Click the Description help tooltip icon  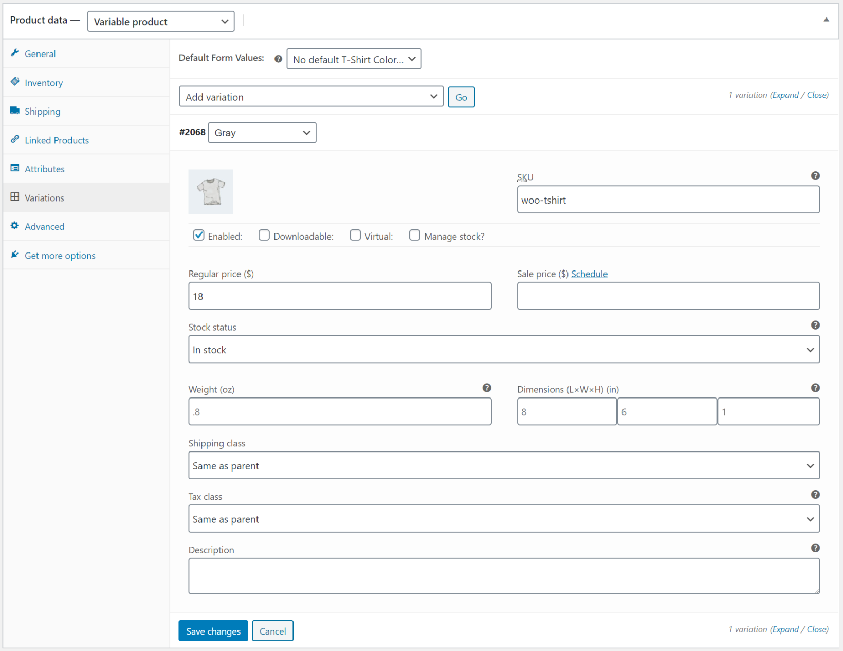pos(815,548)
